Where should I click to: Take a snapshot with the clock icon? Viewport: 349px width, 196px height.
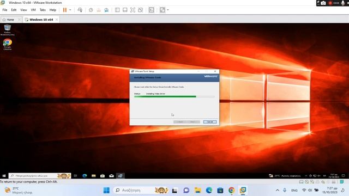point(91,10)
